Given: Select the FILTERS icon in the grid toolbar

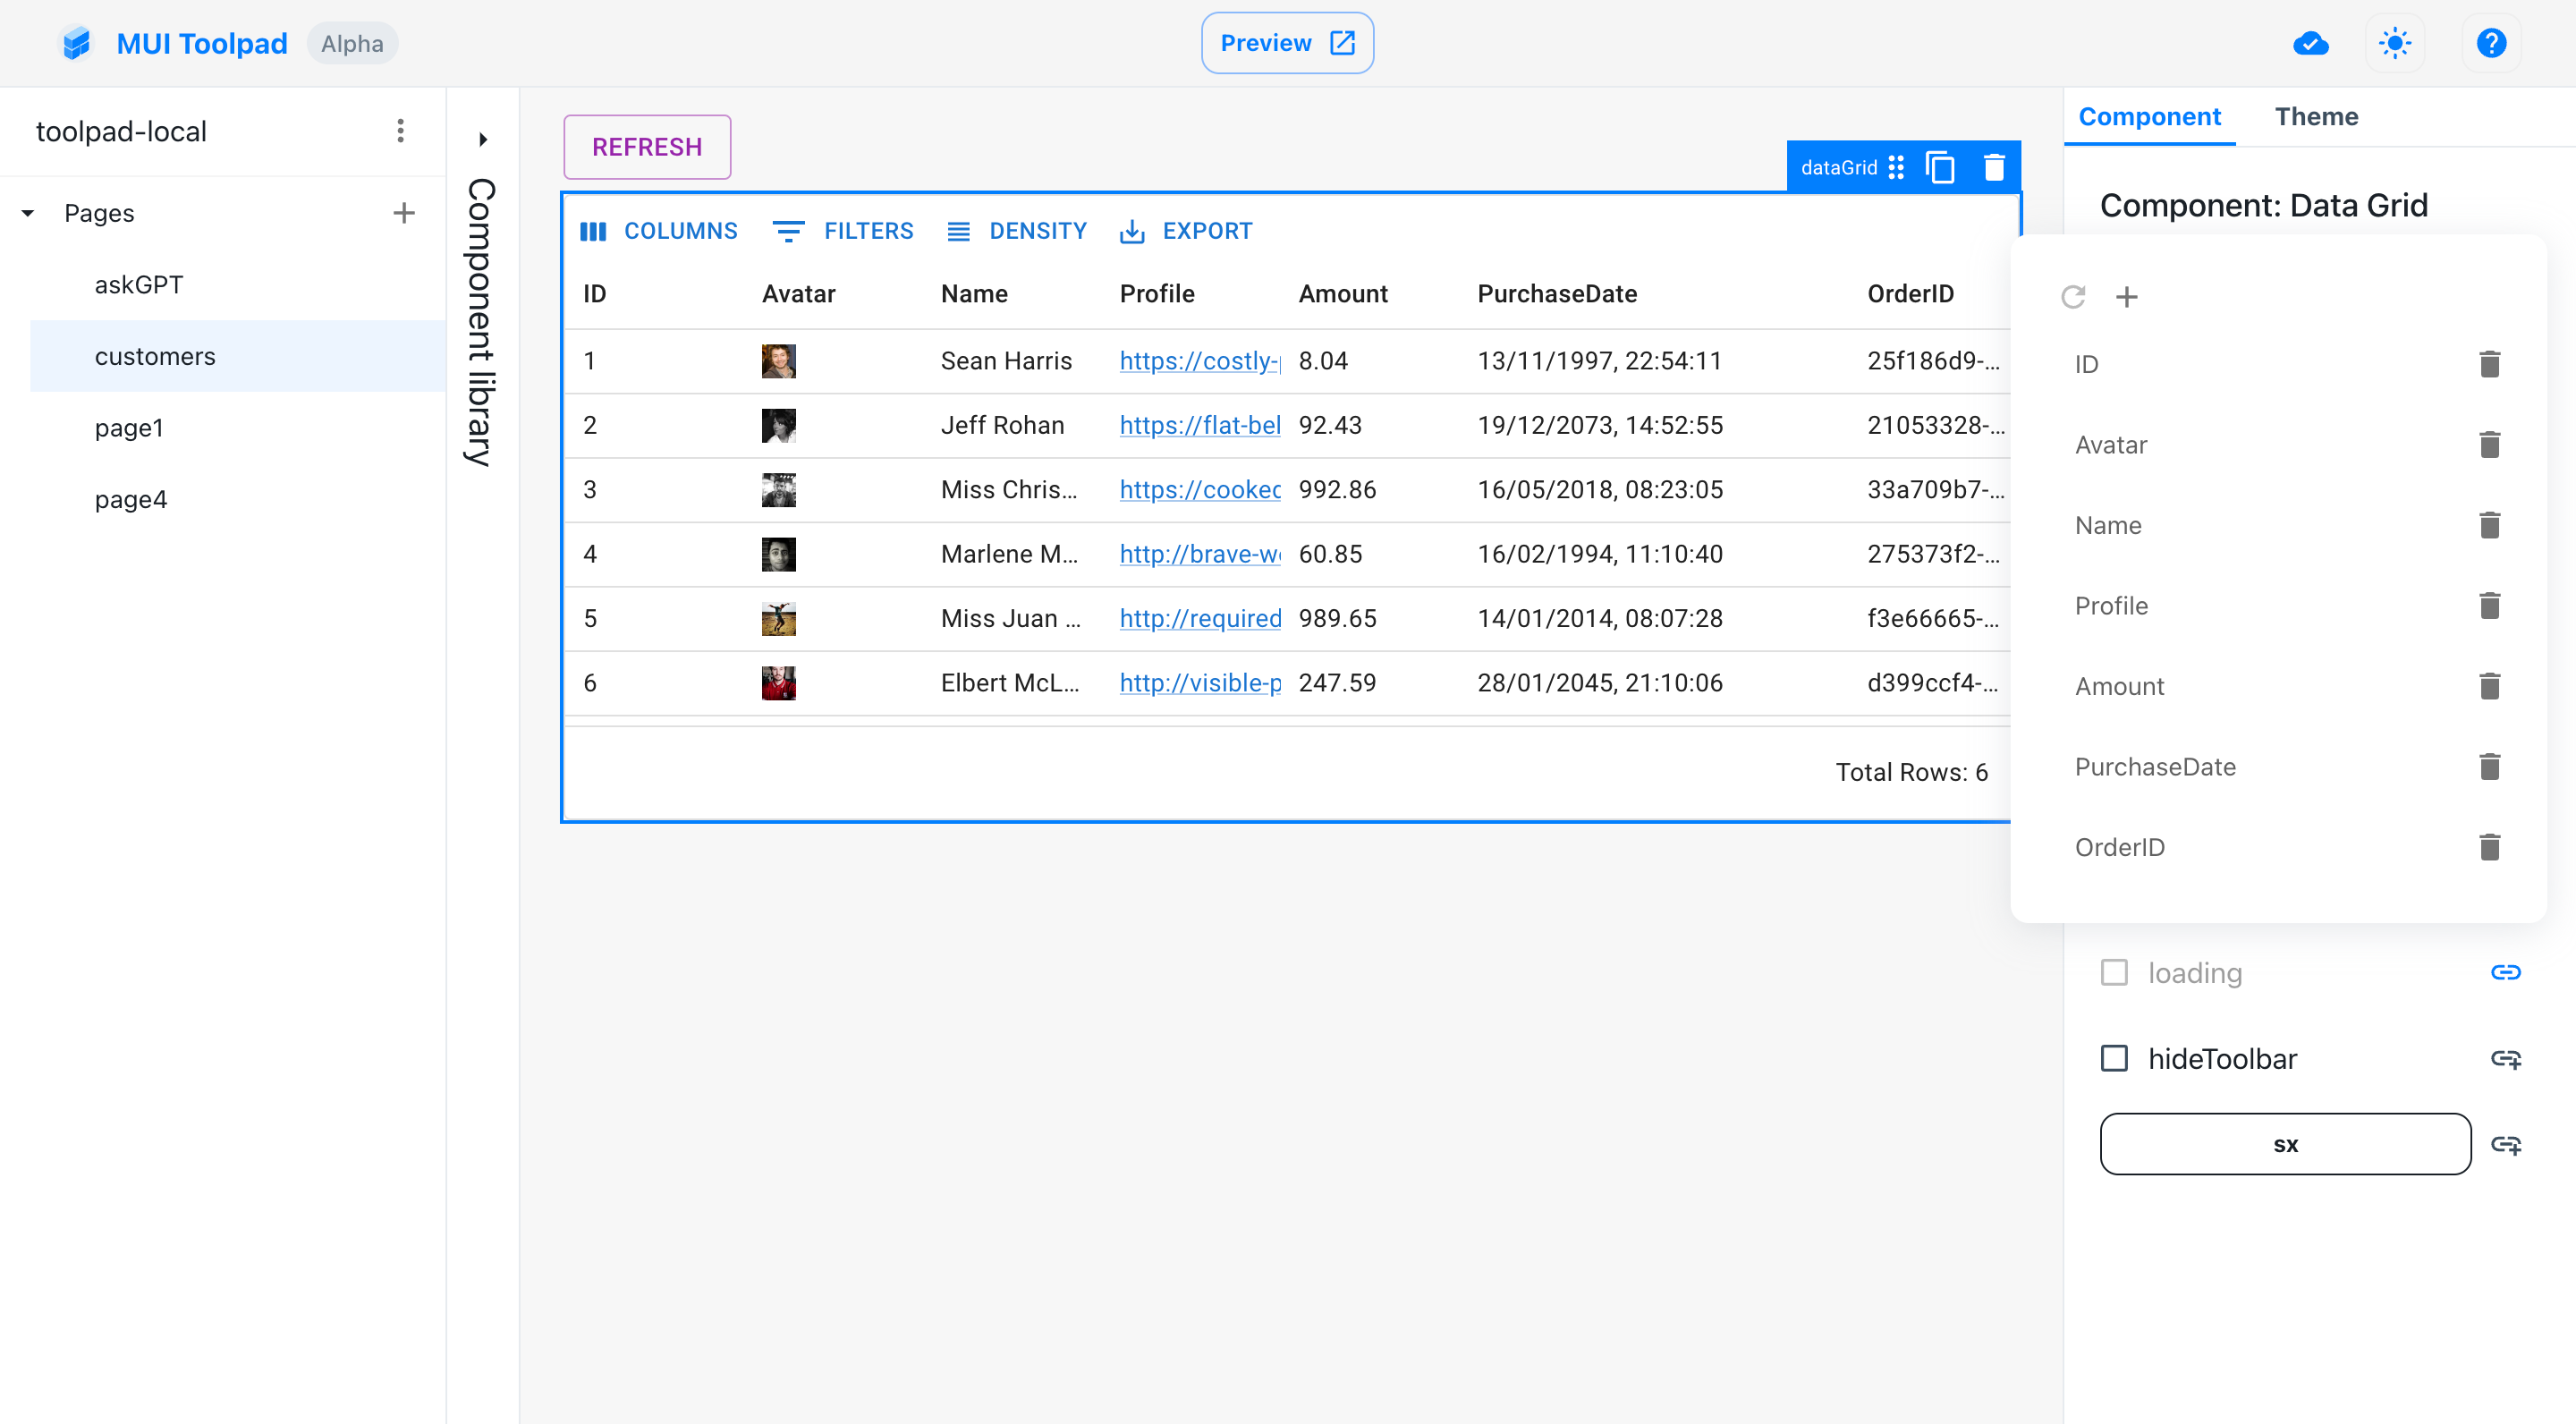Looking at the screenshot, I should tap(789, 230).
